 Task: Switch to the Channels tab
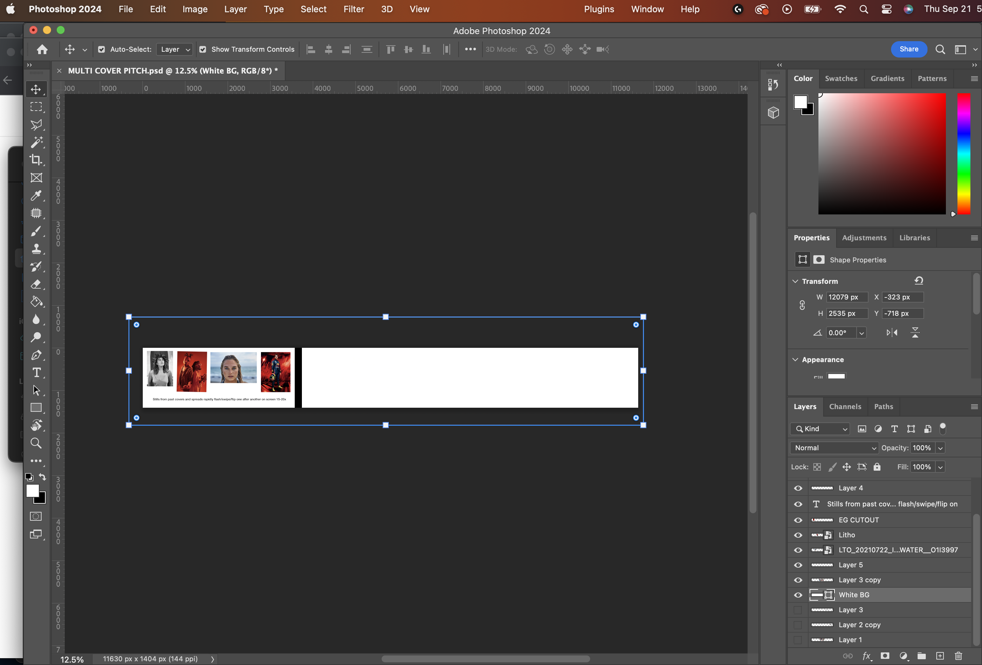(x=845, y=406)
